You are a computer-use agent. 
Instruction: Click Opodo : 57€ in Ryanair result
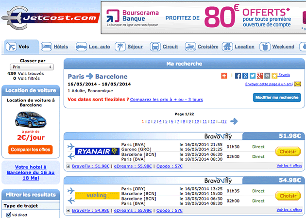(170, 166)
